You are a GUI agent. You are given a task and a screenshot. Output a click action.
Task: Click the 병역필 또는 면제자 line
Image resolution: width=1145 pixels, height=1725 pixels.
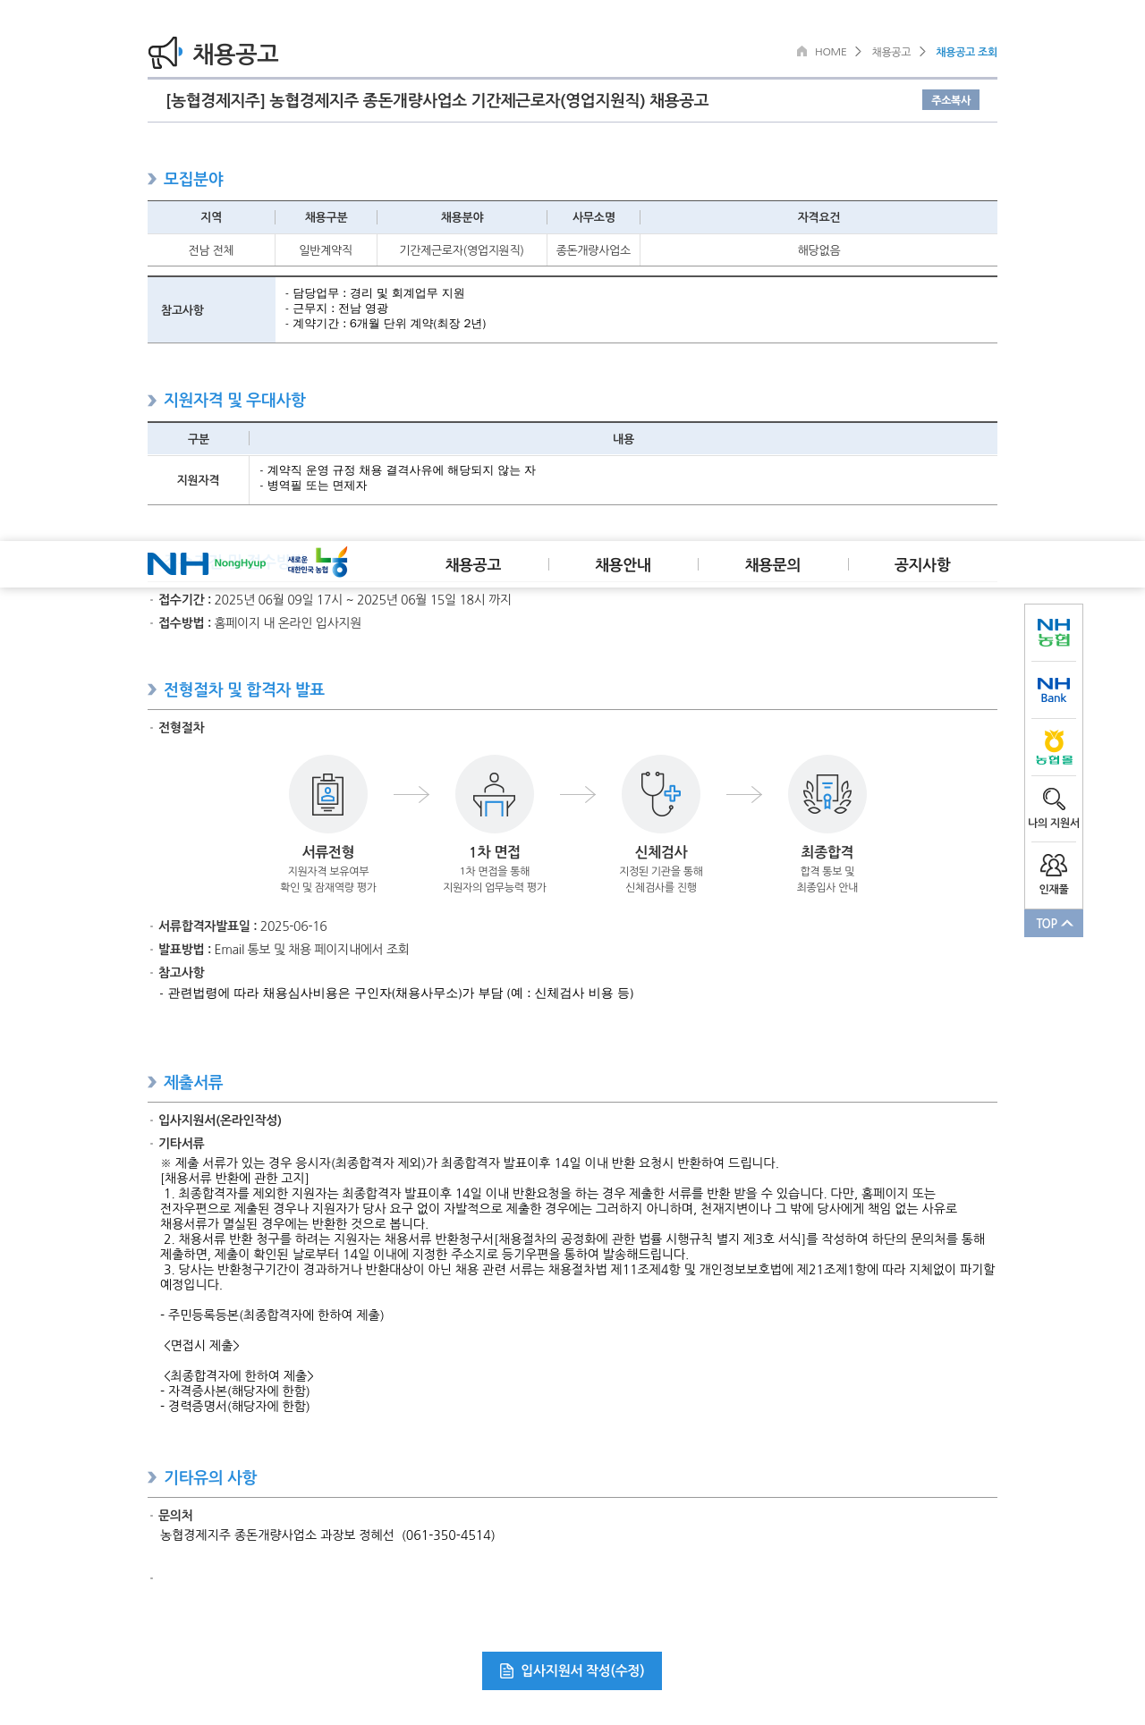pos(313,486)
